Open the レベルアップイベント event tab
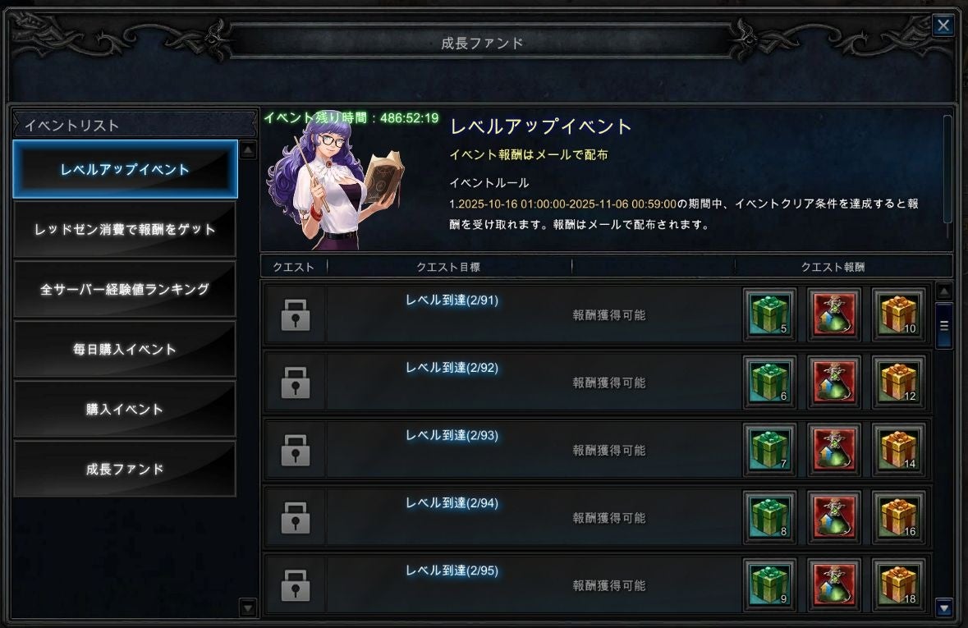This screenshot has width=968, height=628. click(x=125, y=169)
